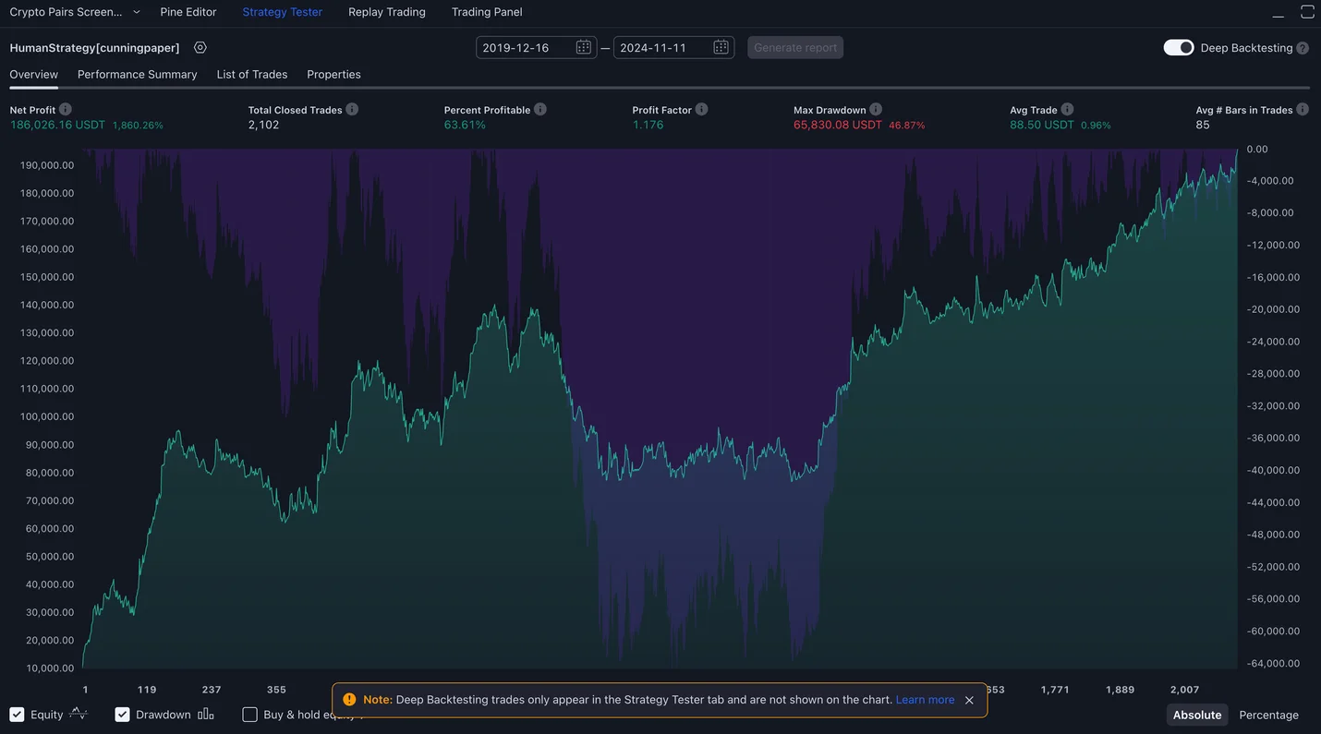This screenshot has width=1321, height=734.
Task: Click the Max Drawdown percentage 46.87%
Action: 906,125
